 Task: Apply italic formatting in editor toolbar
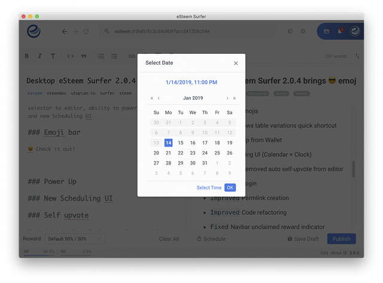pos(39,56)
